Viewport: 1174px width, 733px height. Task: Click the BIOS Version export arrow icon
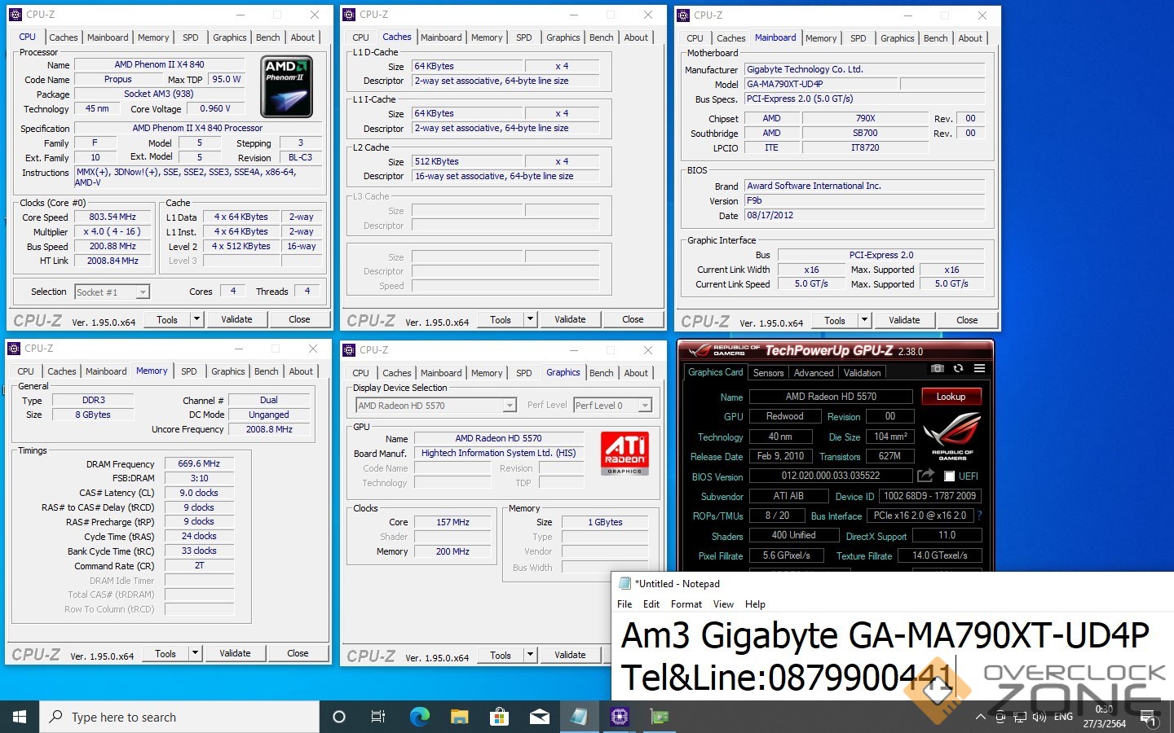click(925, 476)
